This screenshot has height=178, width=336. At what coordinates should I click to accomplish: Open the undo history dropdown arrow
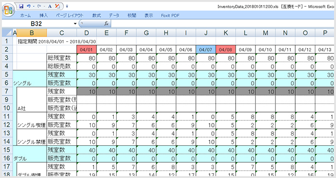click(34, 6)
